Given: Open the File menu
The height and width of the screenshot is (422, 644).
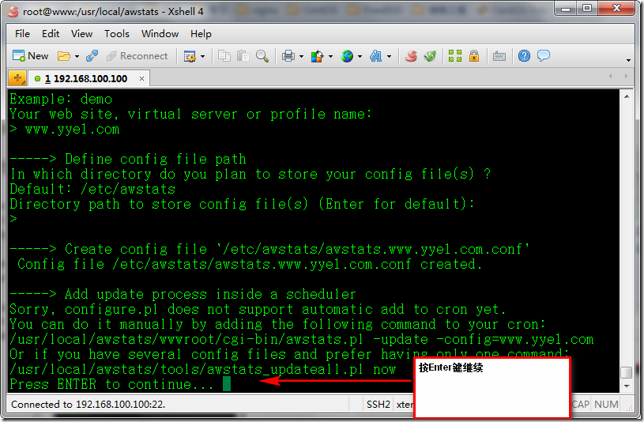Looking at the screenshot, I should (23, 34).
